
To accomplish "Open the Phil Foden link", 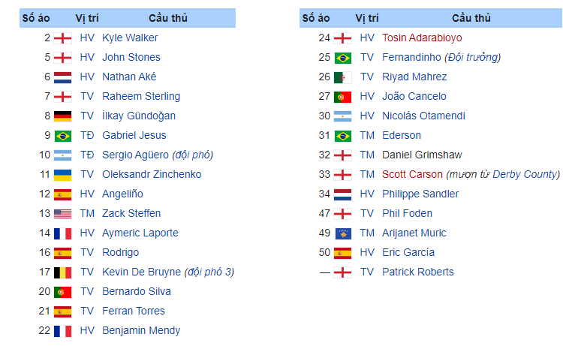I will click(407, 213).
